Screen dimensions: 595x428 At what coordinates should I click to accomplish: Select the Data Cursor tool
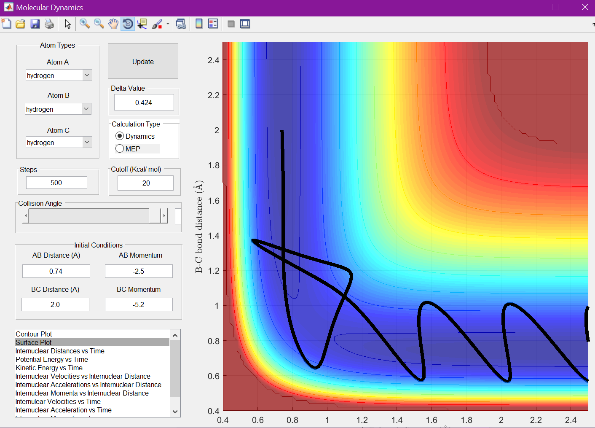point(142,24)
